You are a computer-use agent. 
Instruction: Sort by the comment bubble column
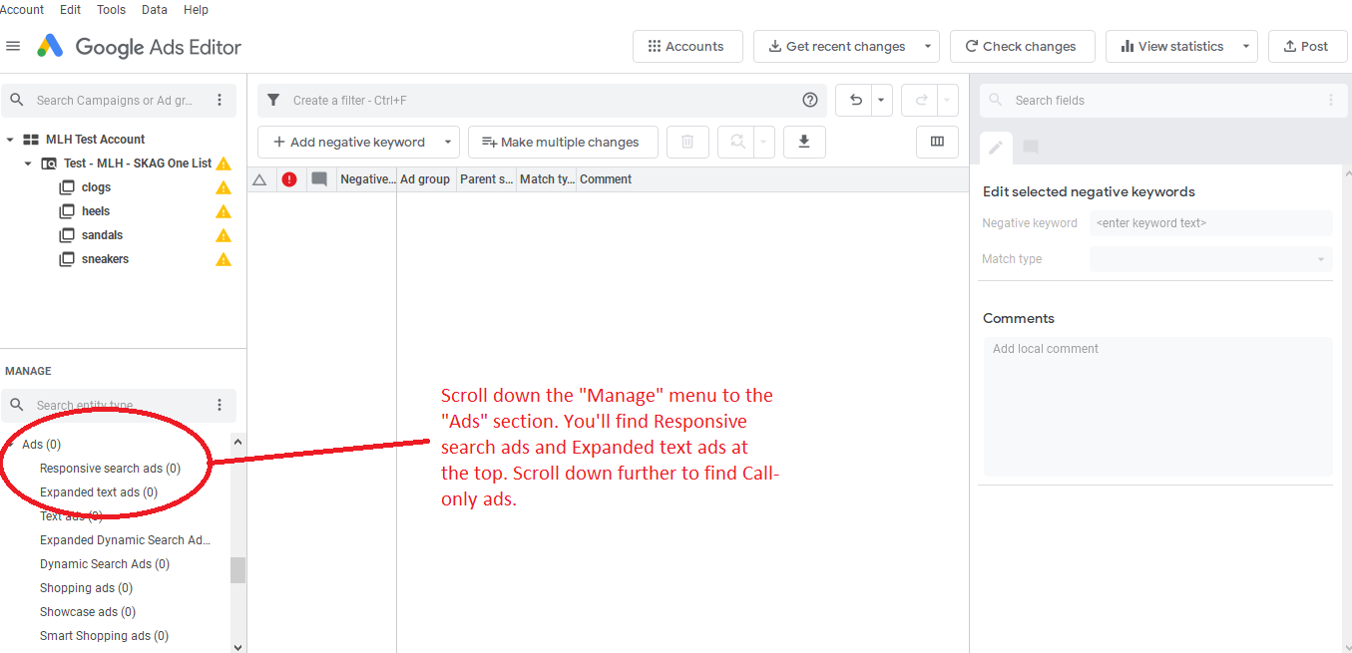tap(319, 179)
